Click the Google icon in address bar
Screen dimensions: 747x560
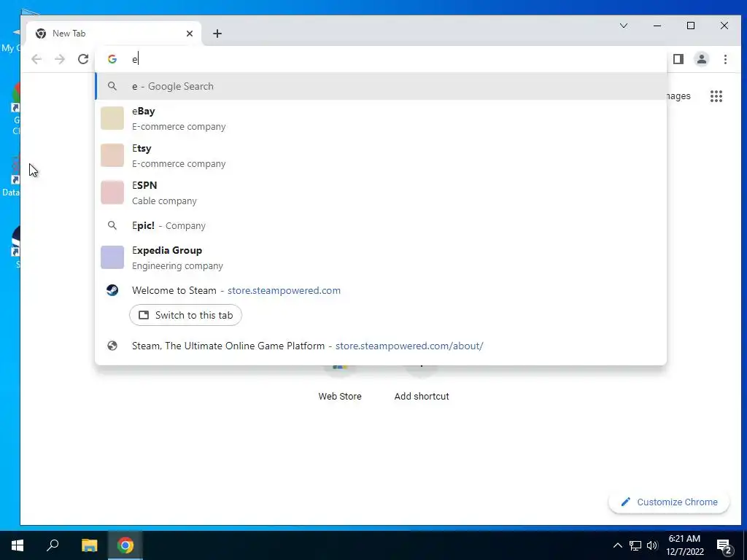[112, 59]
